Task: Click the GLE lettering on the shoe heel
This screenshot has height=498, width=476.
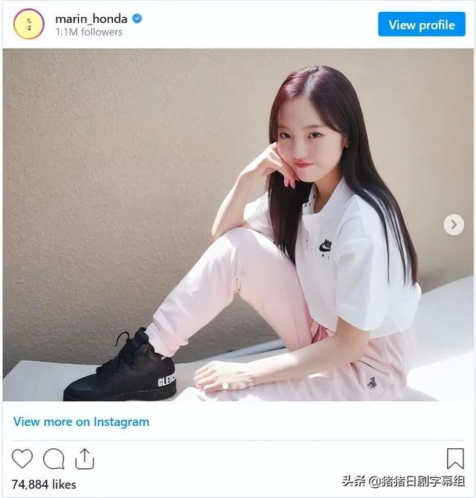Action: (167, 381)
